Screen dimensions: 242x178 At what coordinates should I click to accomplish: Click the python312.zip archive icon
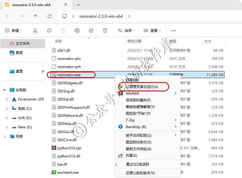(x=54, y=148)
